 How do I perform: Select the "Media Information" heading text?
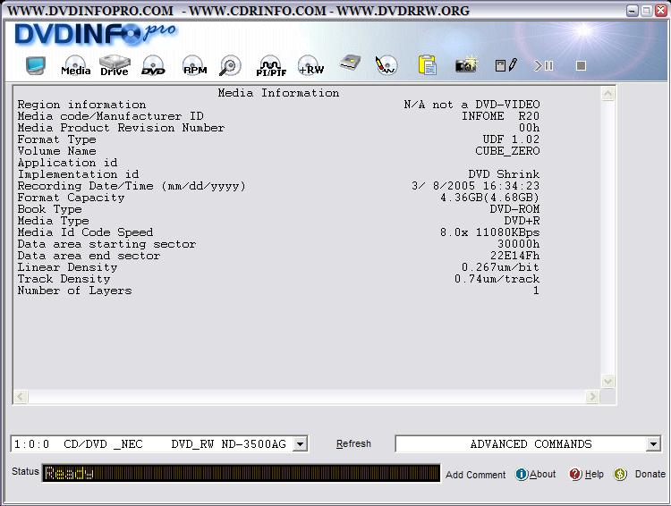pyautogui.click(x=278, y=93)
